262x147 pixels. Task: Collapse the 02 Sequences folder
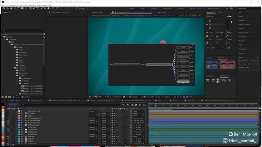[12, 68]
